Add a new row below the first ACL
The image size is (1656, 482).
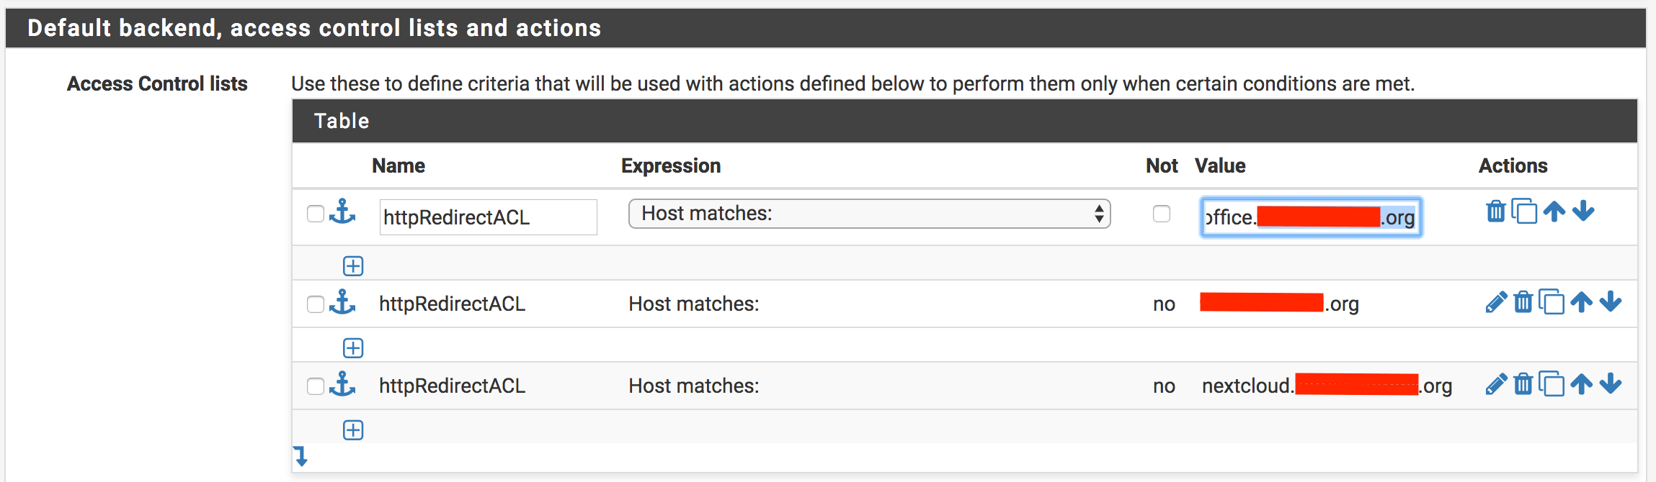click(x=353, y=265)
